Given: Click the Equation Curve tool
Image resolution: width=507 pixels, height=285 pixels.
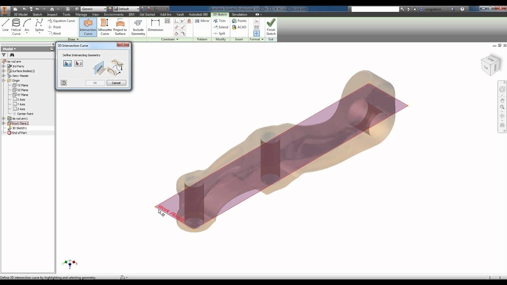Looking at the screenshot, I should click(61, 21).
